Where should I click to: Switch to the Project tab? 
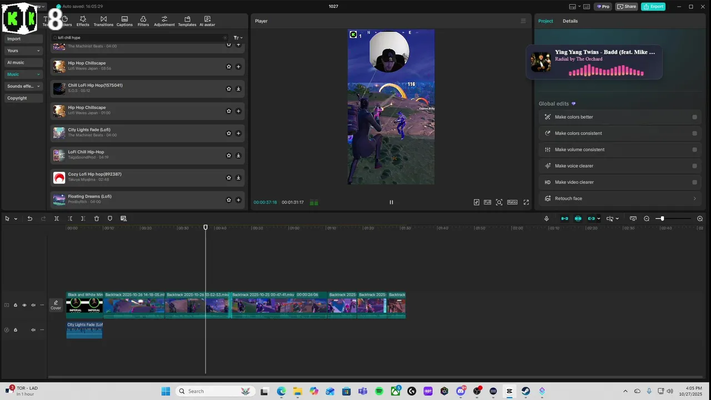(x=545, y=21)
